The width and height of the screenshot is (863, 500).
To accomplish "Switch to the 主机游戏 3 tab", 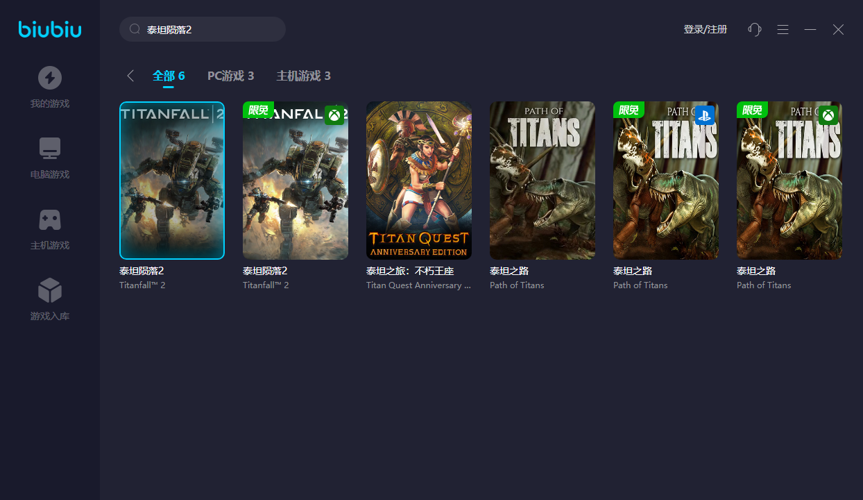I will [303, 76].
